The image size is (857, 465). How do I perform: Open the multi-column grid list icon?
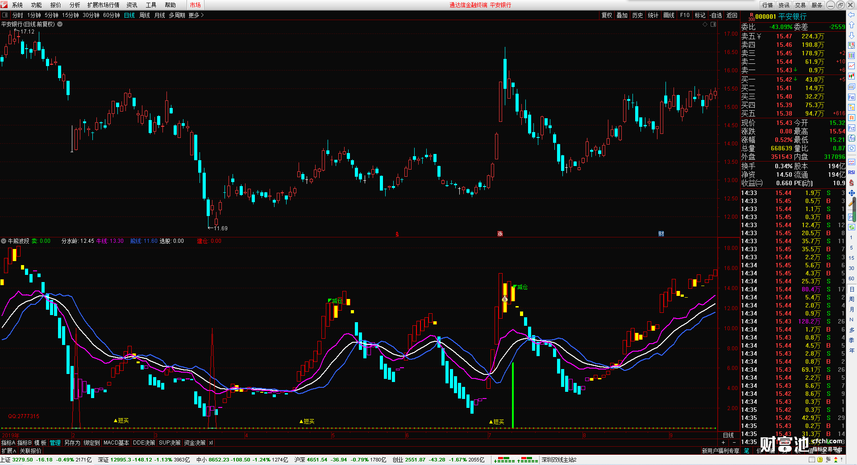click(x=852, y=56)
